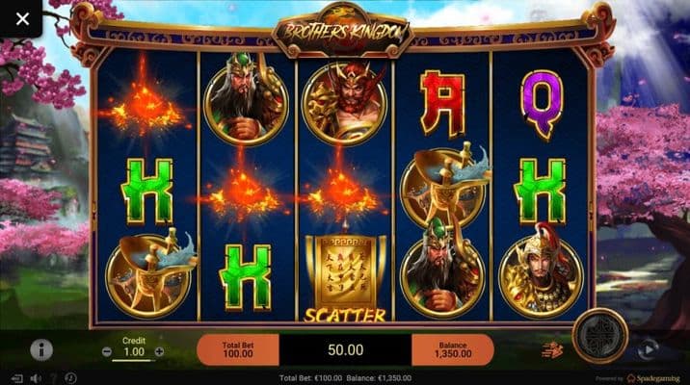The width and height of the screenshot is (690, 385).
Task: Click the Total Bet 100.00 panel
Action: pyautogui.click(x=238, y=349)
